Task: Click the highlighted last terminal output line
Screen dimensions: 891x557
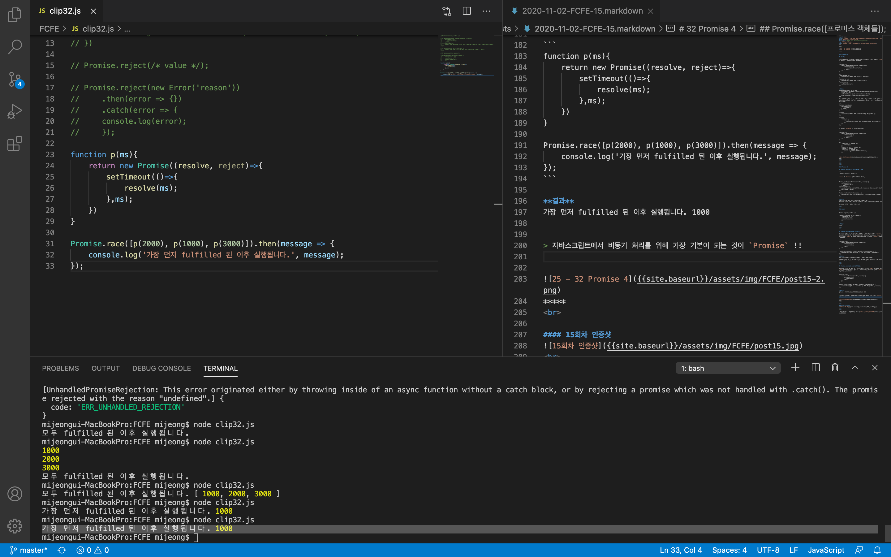Action: pyautogui.click(x=460, y=529)
